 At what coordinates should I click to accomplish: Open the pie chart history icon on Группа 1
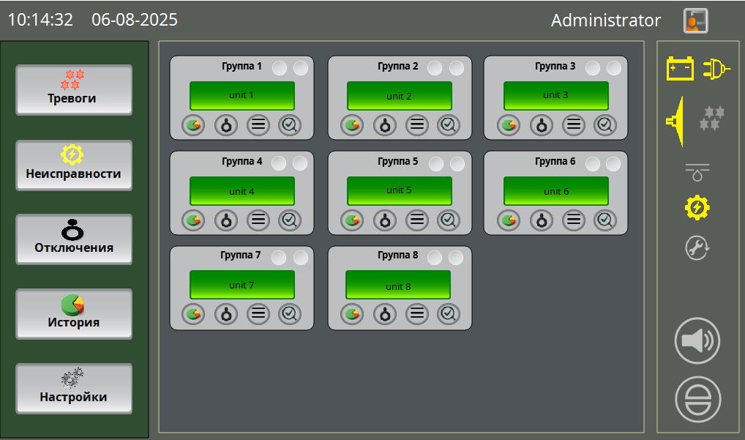(x=192, y=125)
